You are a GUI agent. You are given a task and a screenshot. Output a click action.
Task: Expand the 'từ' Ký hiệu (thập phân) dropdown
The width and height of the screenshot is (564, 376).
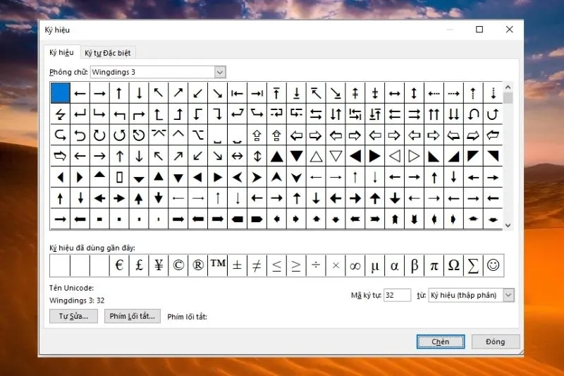point(508,296)
